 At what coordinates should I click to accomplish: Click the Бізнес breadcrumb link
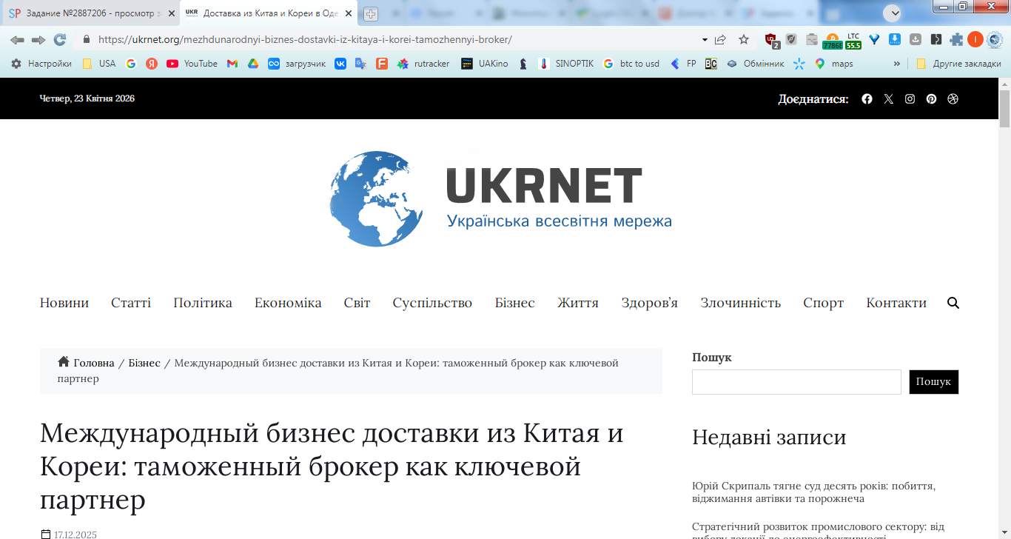pos(144,363)
